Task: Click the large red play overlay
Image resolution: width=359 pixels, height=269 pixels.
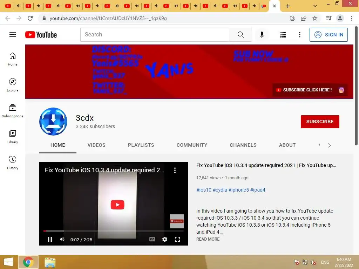Action: (117, 205)
